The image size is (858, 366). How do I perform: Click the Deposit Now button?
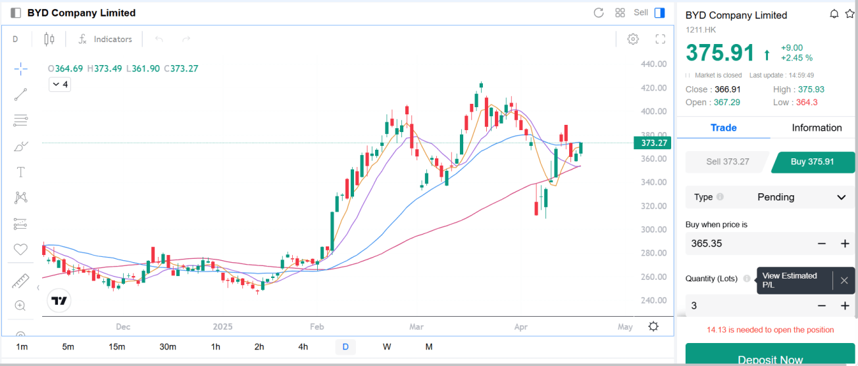(770, 355)
